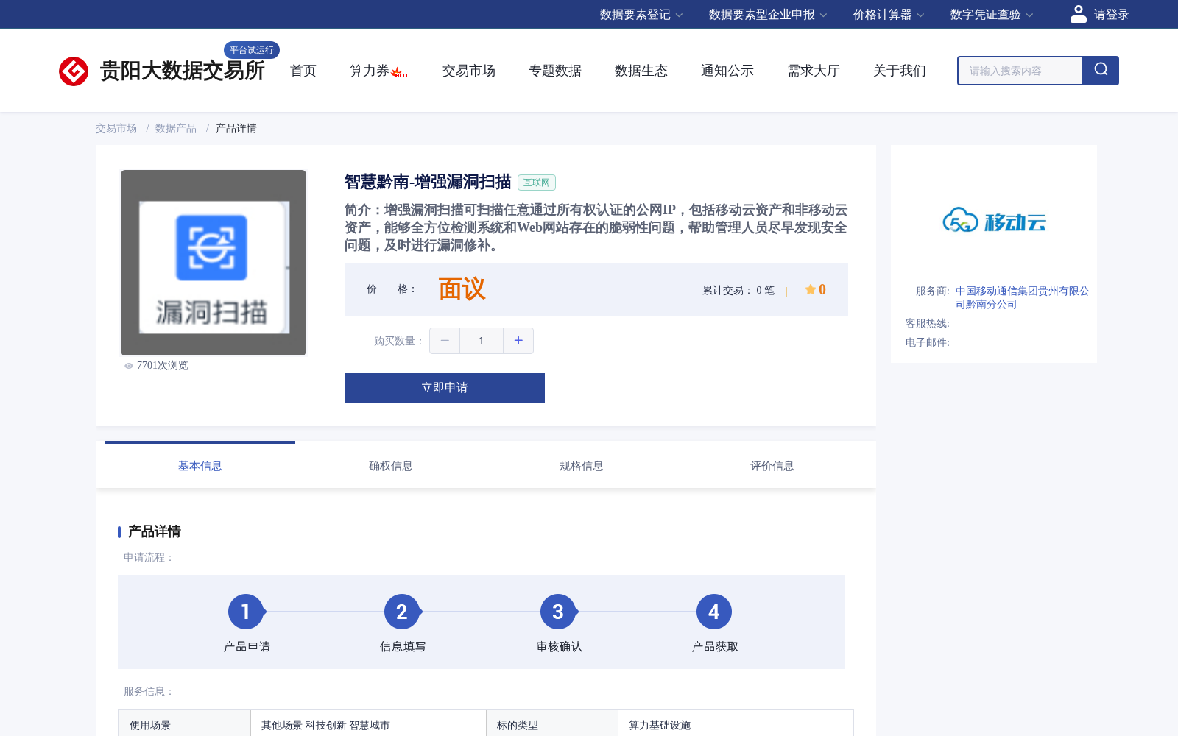1178x736 pixels.
Task: Click the 其他场景 科技创新 智慧城市 cell
Action: (x=368, y=723)
